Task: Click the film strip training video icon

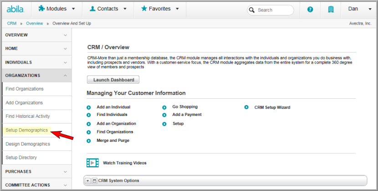Action: pos(92,163)
